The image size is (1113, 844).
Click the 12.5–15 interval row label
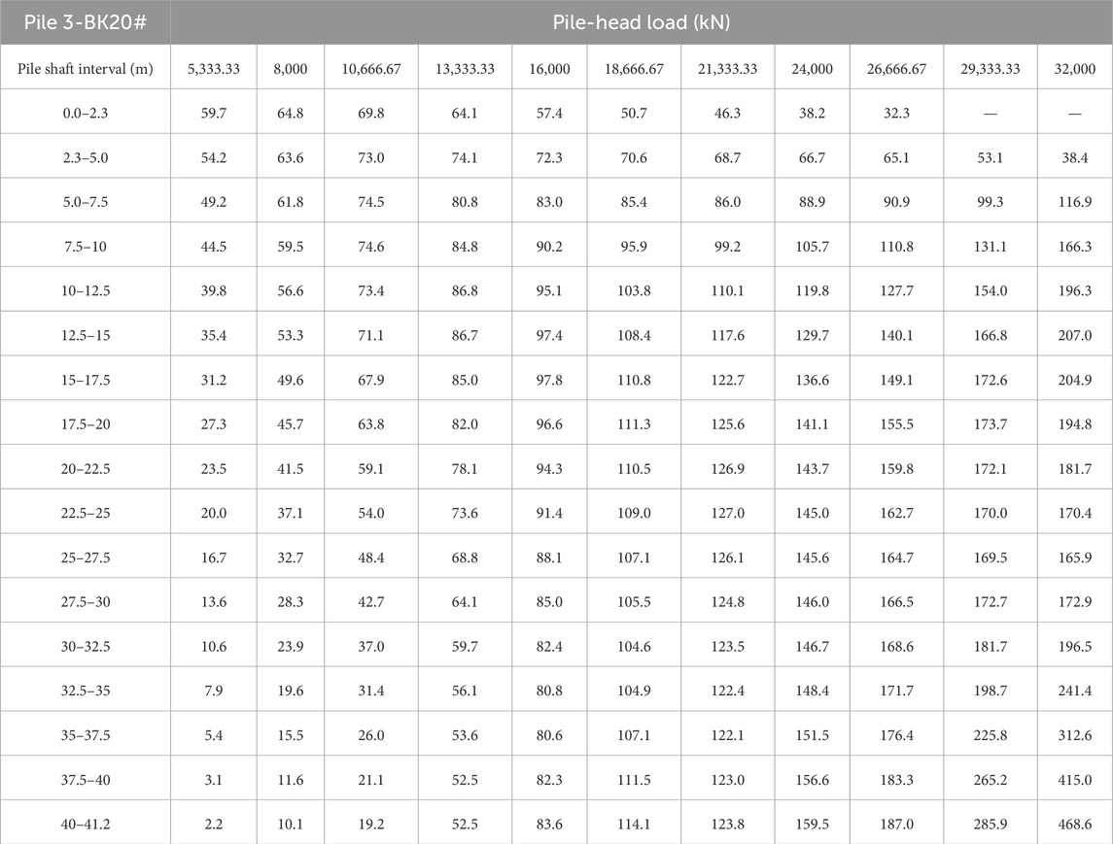86,335
